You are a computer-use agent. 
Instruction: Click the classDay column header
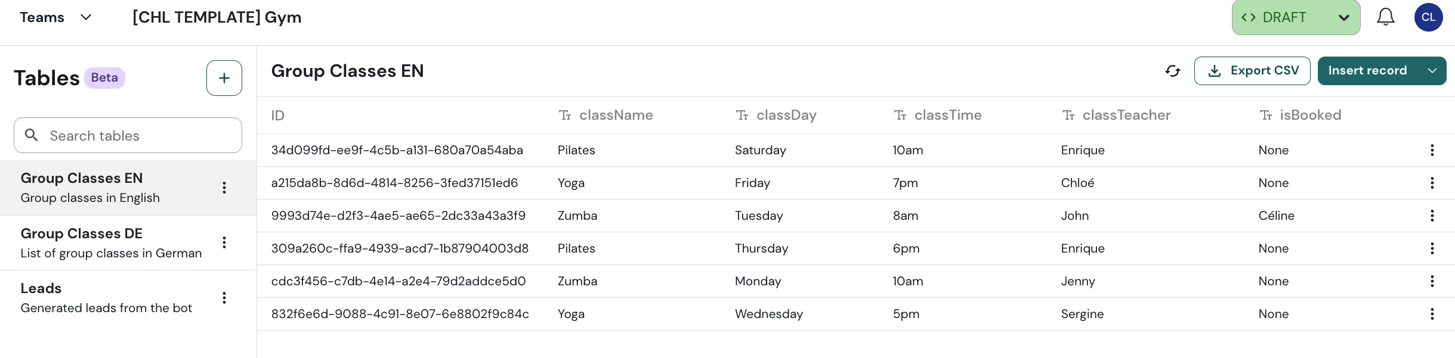786,115
